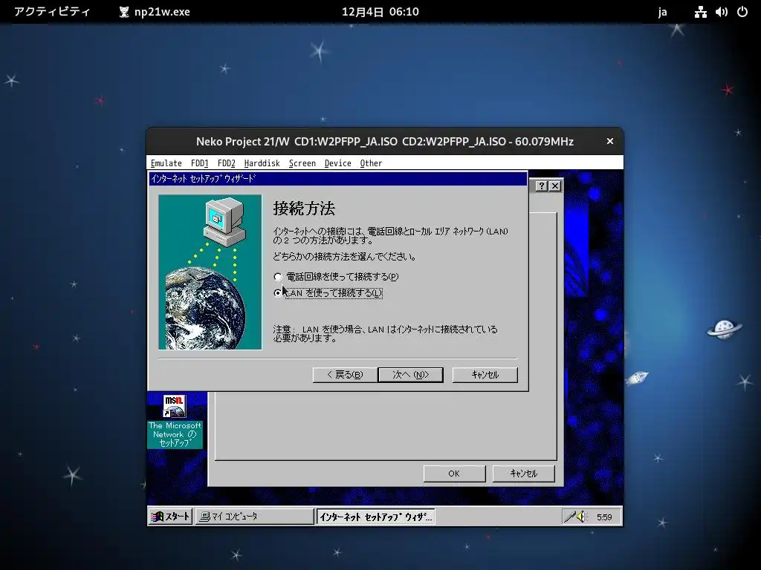Click the speaker icon in the emulated taskbar tray
Screen dimensions: 761x570
tap(583, 517)
